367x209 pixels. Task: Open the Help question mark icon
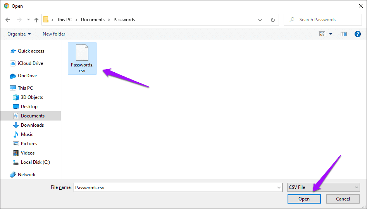(x=358, y=34)
